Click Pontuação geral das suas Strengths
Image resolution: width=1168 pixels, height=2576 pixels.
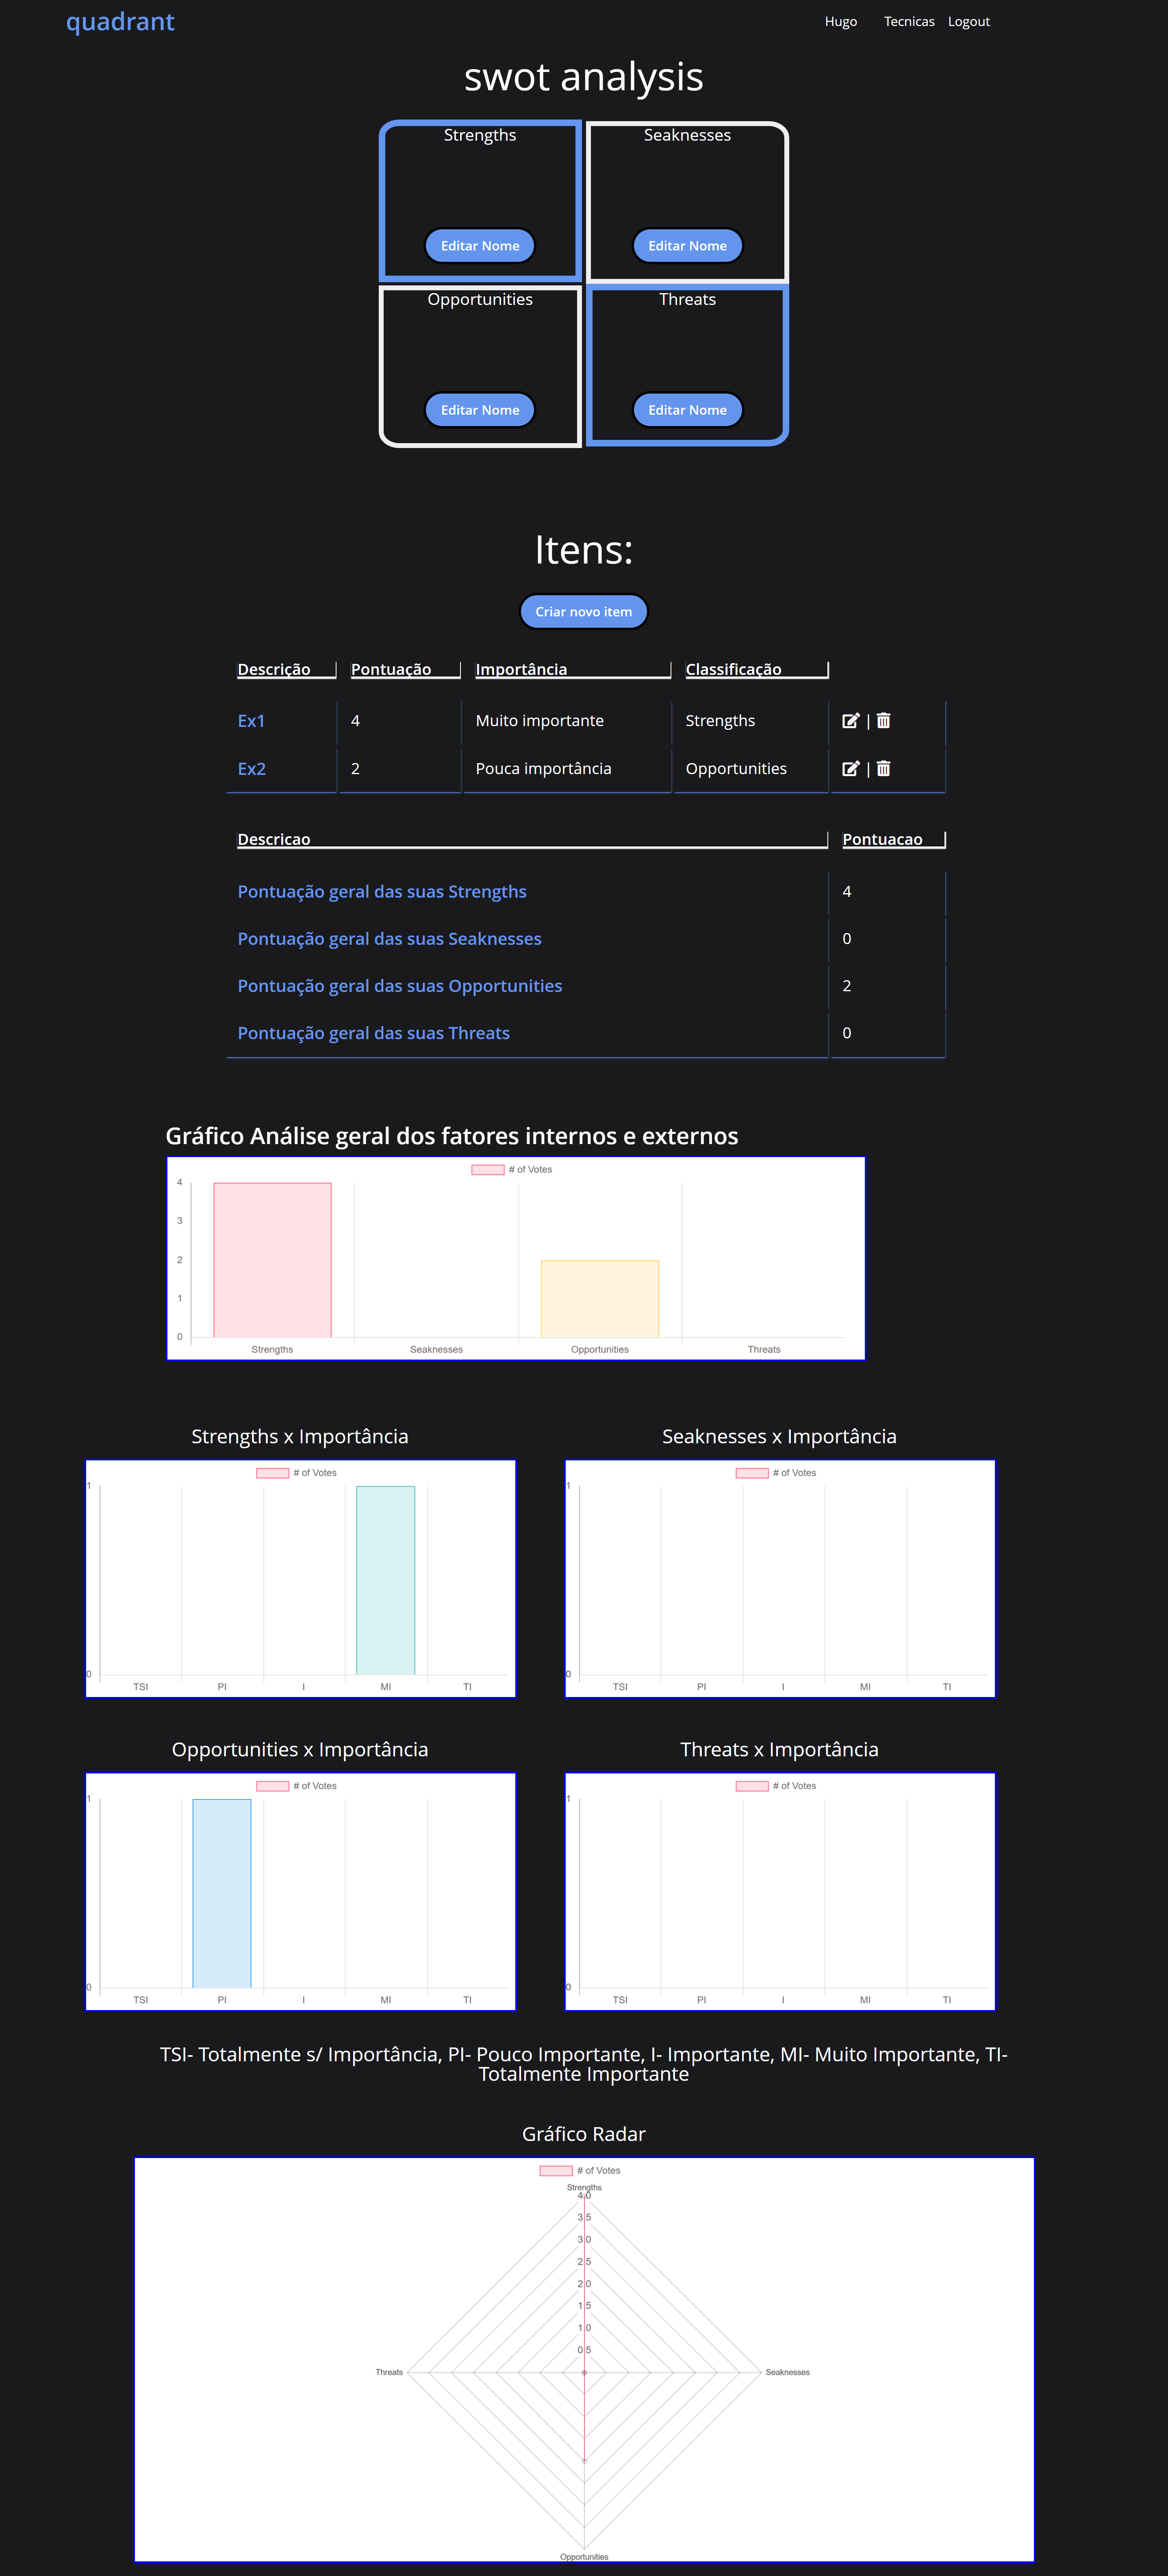pos(382,892)
